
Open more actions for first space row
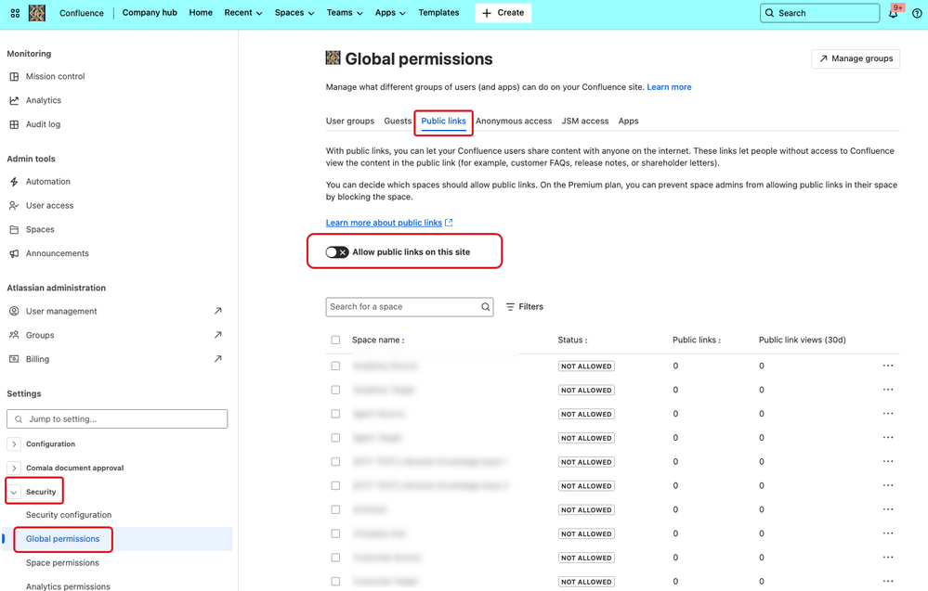coord(888,366)
